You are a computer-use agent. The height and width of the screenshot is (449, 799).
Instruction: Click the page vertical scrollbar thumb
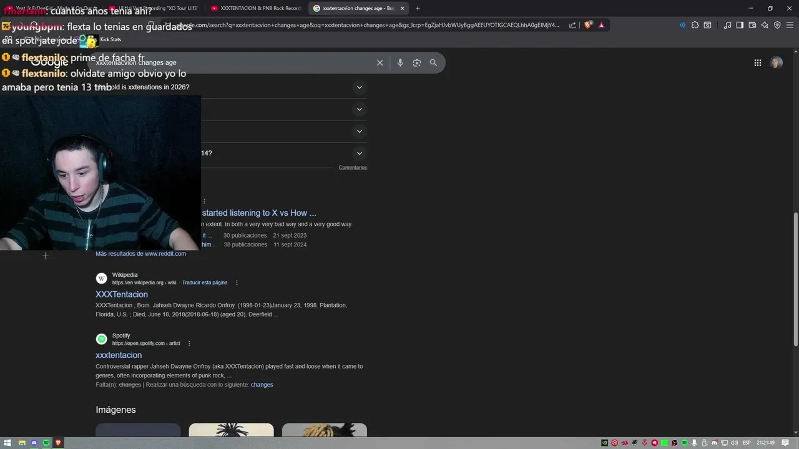tap(795, 279)
